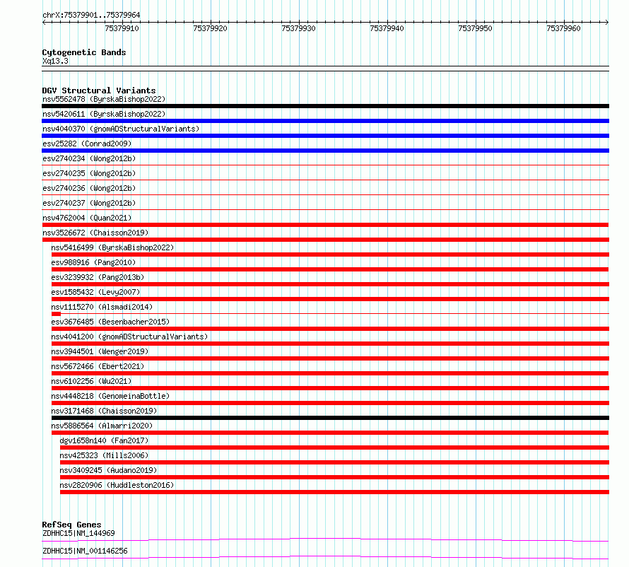Viewport: 629px width, 567px height.
Task: Open variant nsv3526672 (Chaisson2019)
Action: (x=95, y=233)
